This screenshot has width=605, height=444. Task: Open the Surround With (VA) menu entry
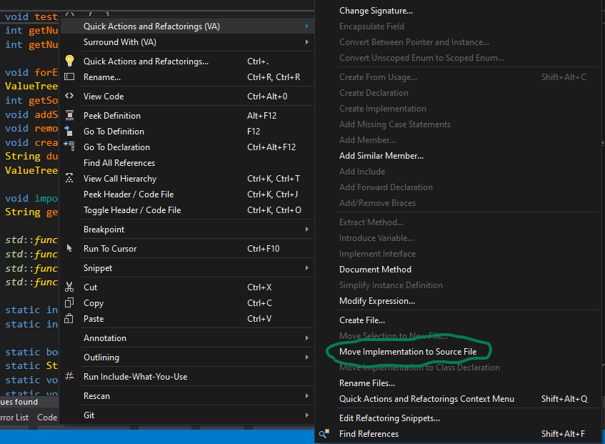coord(119,42)
